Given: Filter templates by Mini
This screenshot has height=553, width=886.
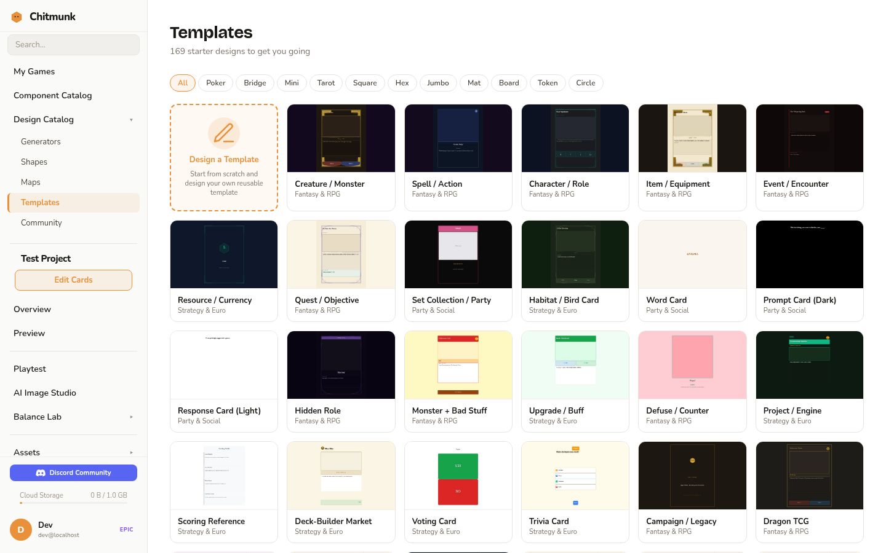Looking at the screenshot, I should (x=292, y=83).
